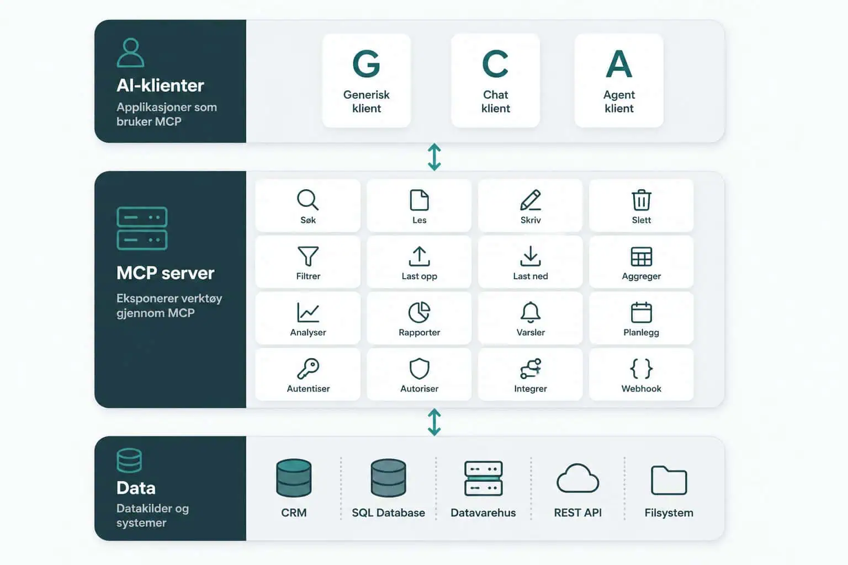
Task: Click the AI-klienter person icon
Action: [x=131, y=52]
